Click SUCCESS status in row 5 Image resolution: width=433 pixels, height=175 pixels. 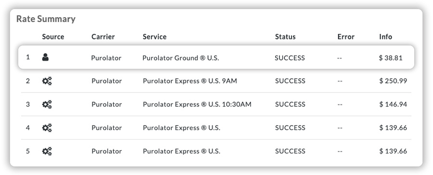pos(290,151)
